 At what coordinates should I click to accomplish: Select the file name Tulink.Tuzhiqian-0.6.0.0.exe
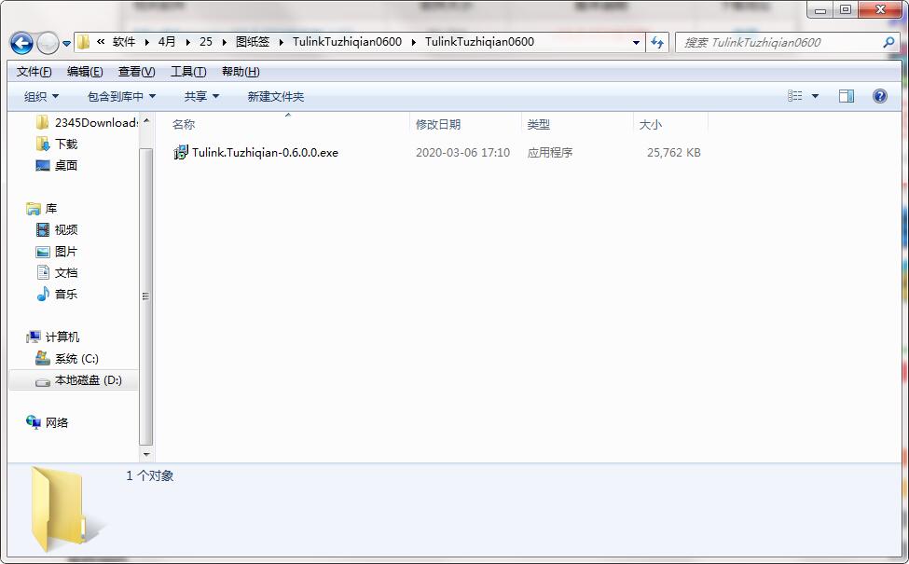pos(265,153)
